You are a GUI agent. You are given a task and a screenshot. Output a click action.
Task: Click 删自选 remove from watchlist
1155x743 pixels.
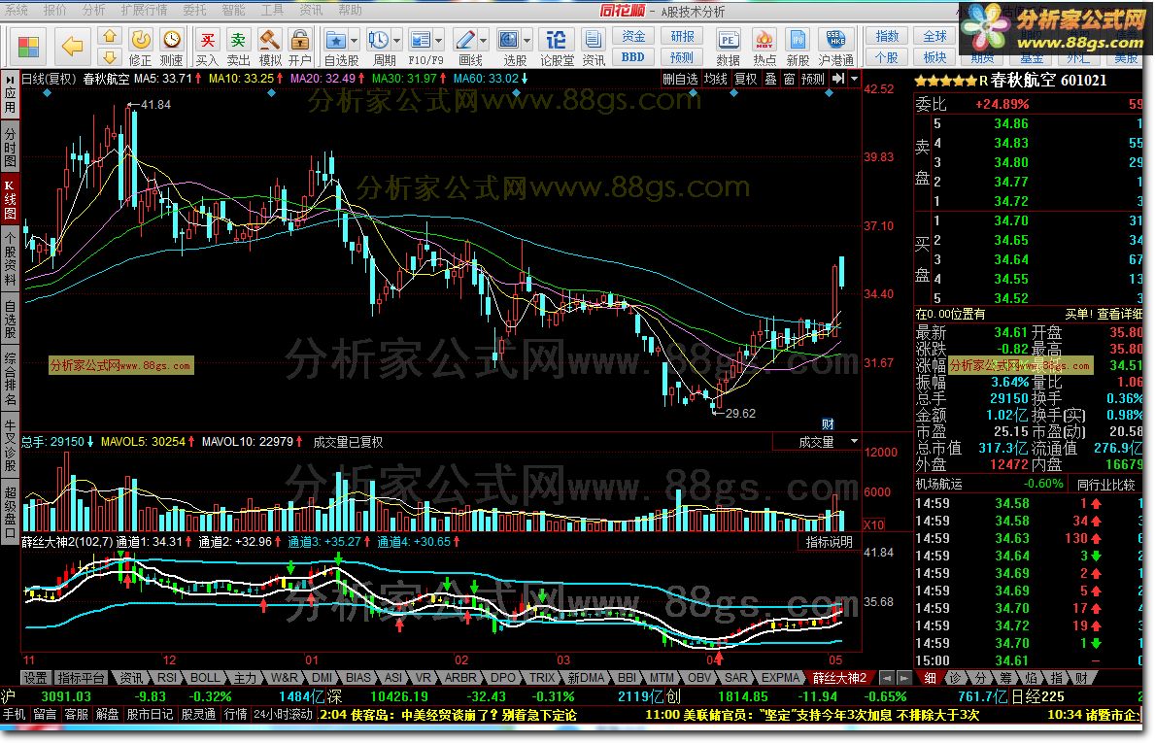(x=679, y=79)
